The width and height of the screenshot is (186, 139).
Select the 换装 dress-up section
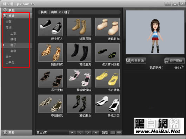(16, 16)
